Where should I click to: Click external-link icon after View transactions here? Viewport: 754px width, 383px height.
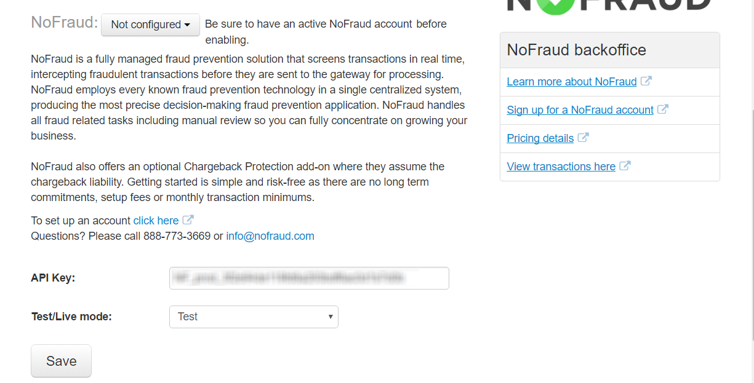pyautogui.click(x=625, y=166)
